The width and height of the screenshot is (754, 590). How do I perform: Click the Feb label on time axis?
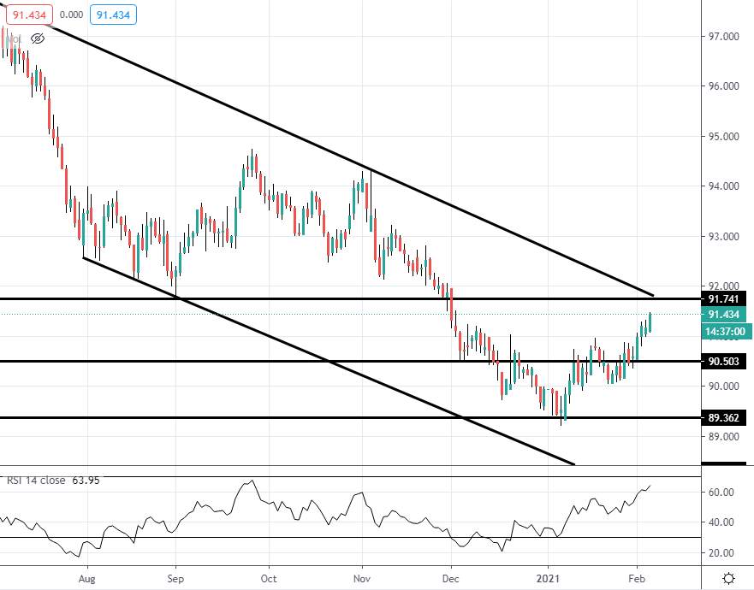coord(637,579)
